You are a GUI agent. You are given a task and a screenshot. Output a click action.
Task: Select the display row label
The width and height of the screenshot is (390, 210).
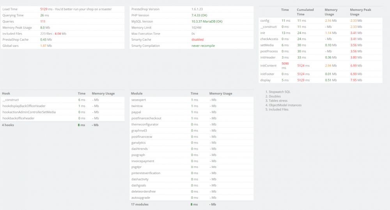(x=265, y=80)
